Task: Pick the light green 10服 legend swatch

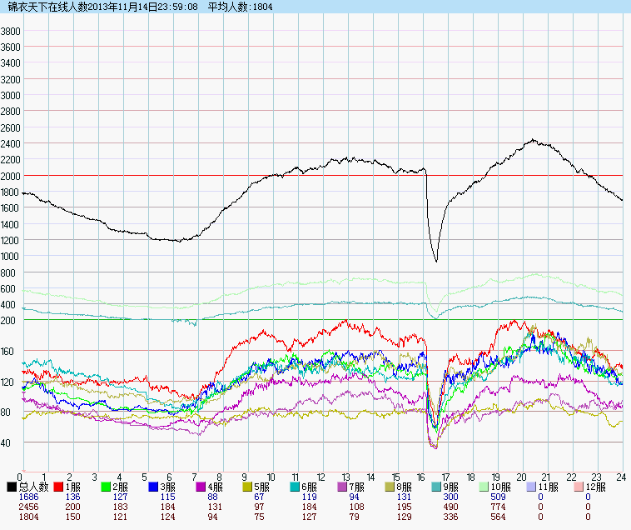Action: pos(485,486)
